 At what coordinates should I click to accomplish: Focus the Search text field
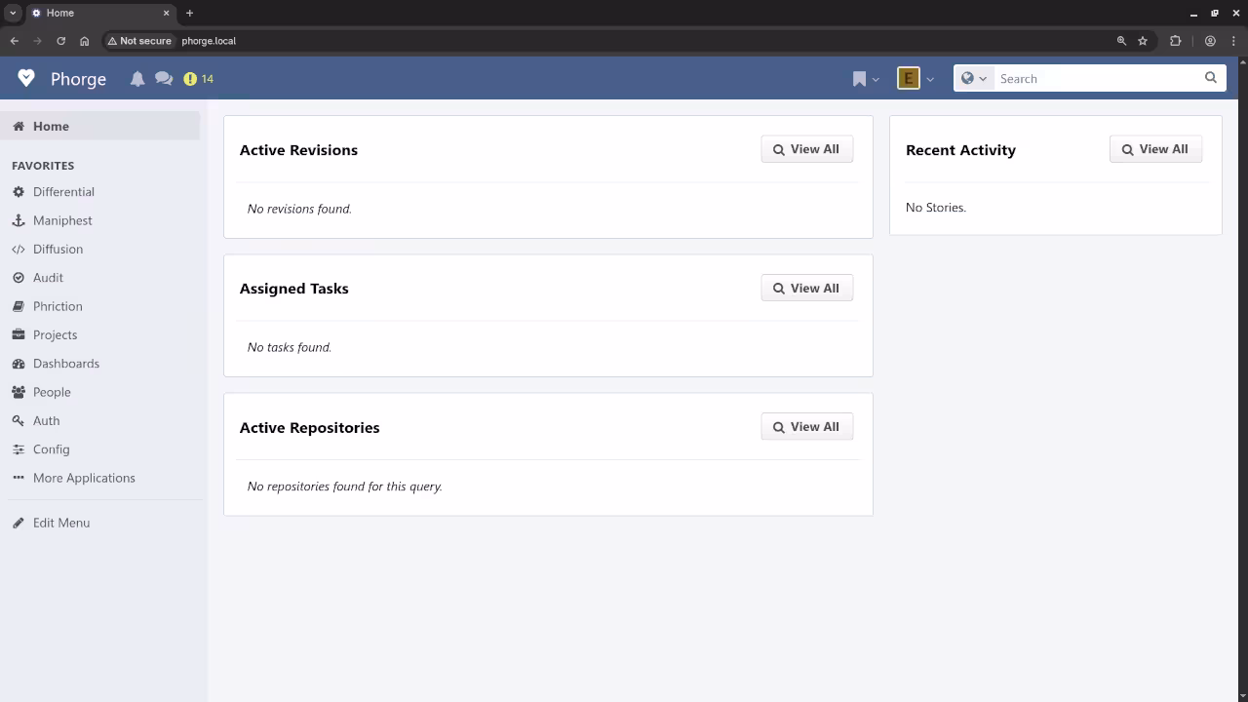pyautogui.click(x=1097, y=79)
